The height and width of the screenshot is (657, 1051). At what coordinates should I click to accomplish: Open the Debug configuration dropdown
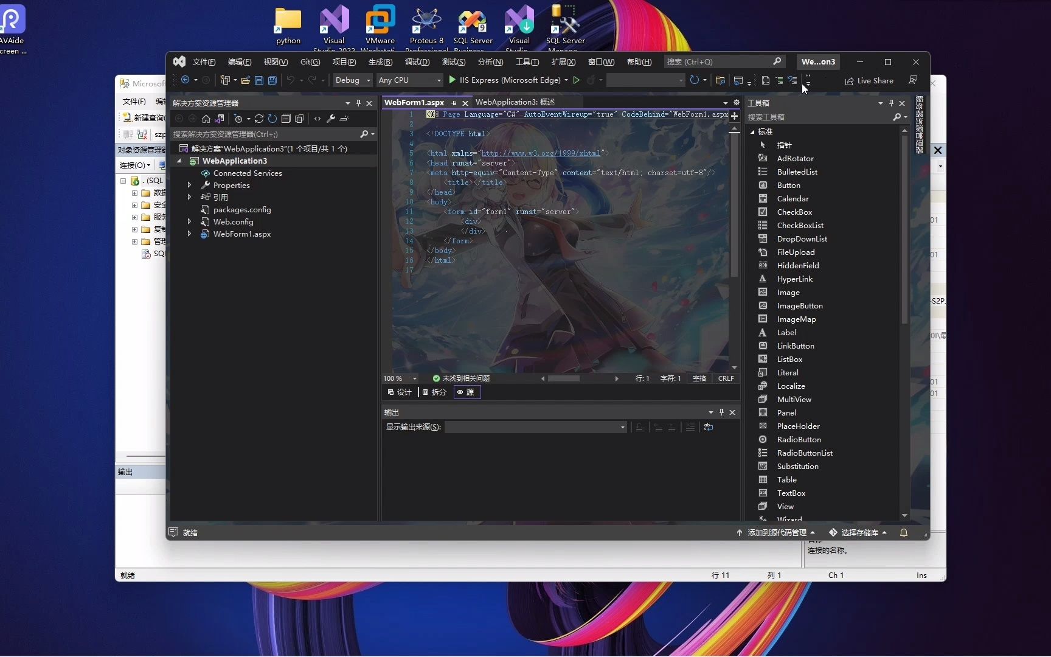click(353, 80)
